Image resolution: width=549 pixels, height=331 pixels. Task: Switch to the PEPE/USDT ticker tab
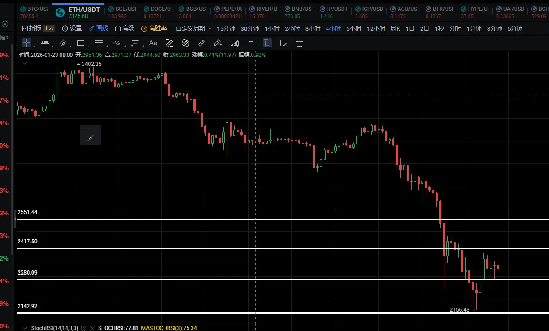pyautogui.click(x=229, y=12)
